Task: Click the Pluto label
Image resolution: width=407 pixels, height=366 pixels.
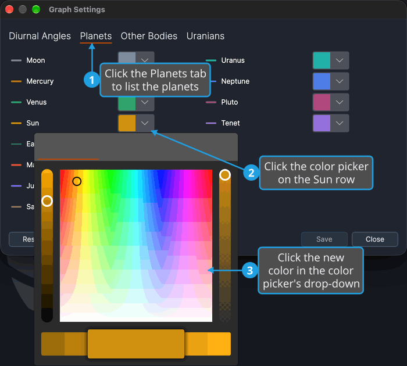Action: click(x=230, y=102)
